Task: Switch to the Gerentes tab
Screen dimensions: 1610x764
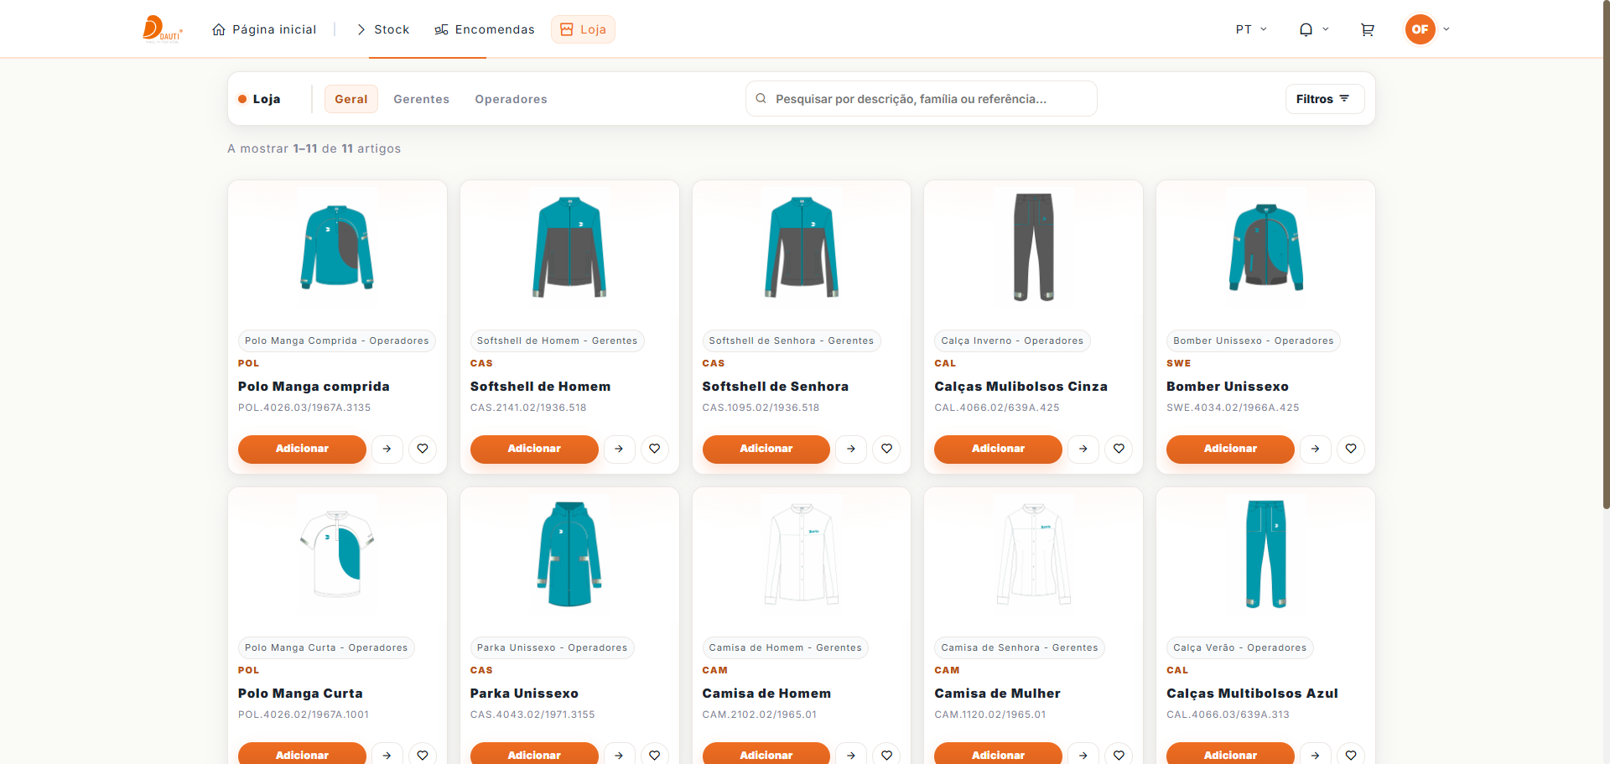Action: point(421,99)
